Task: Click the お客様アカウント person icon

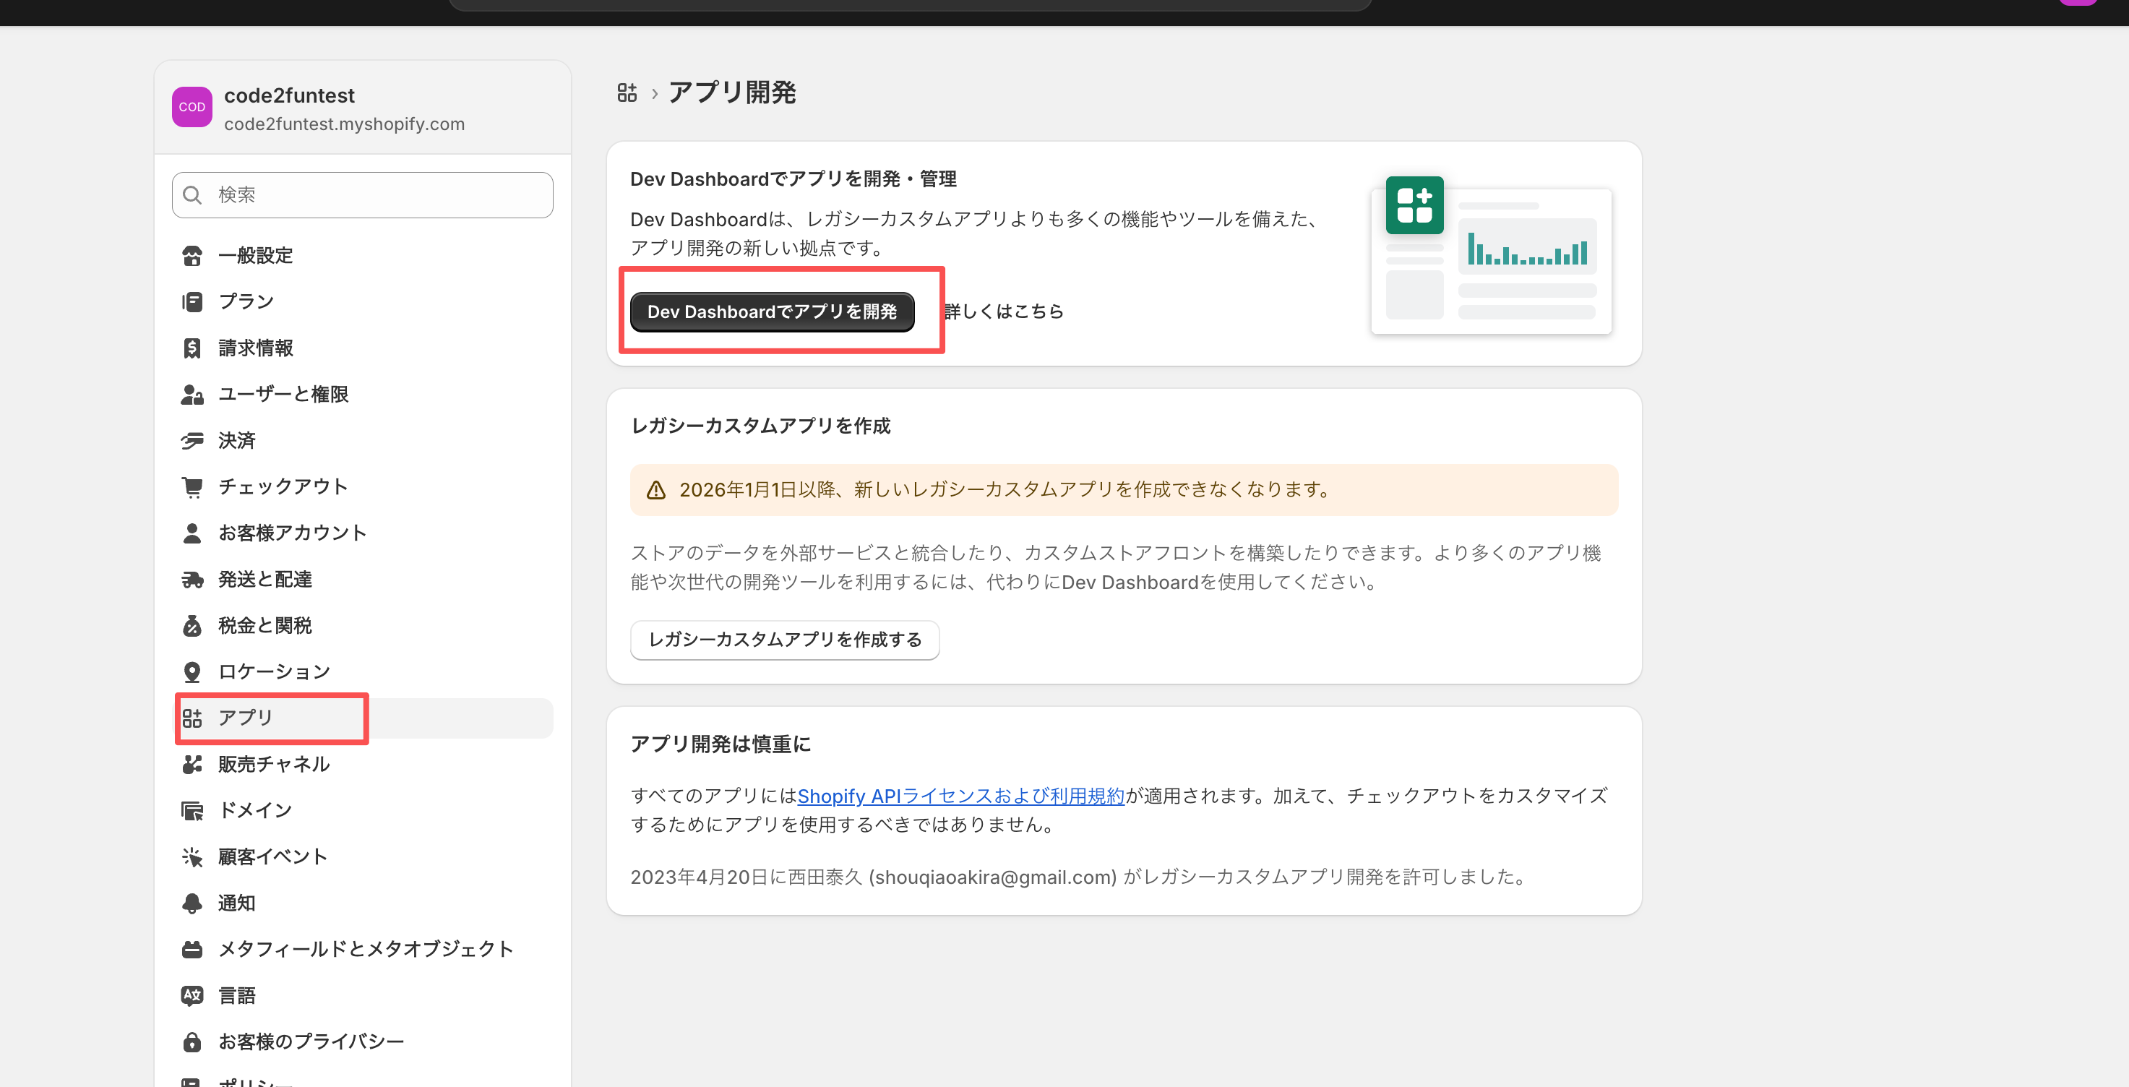Action: pos(192,533)
